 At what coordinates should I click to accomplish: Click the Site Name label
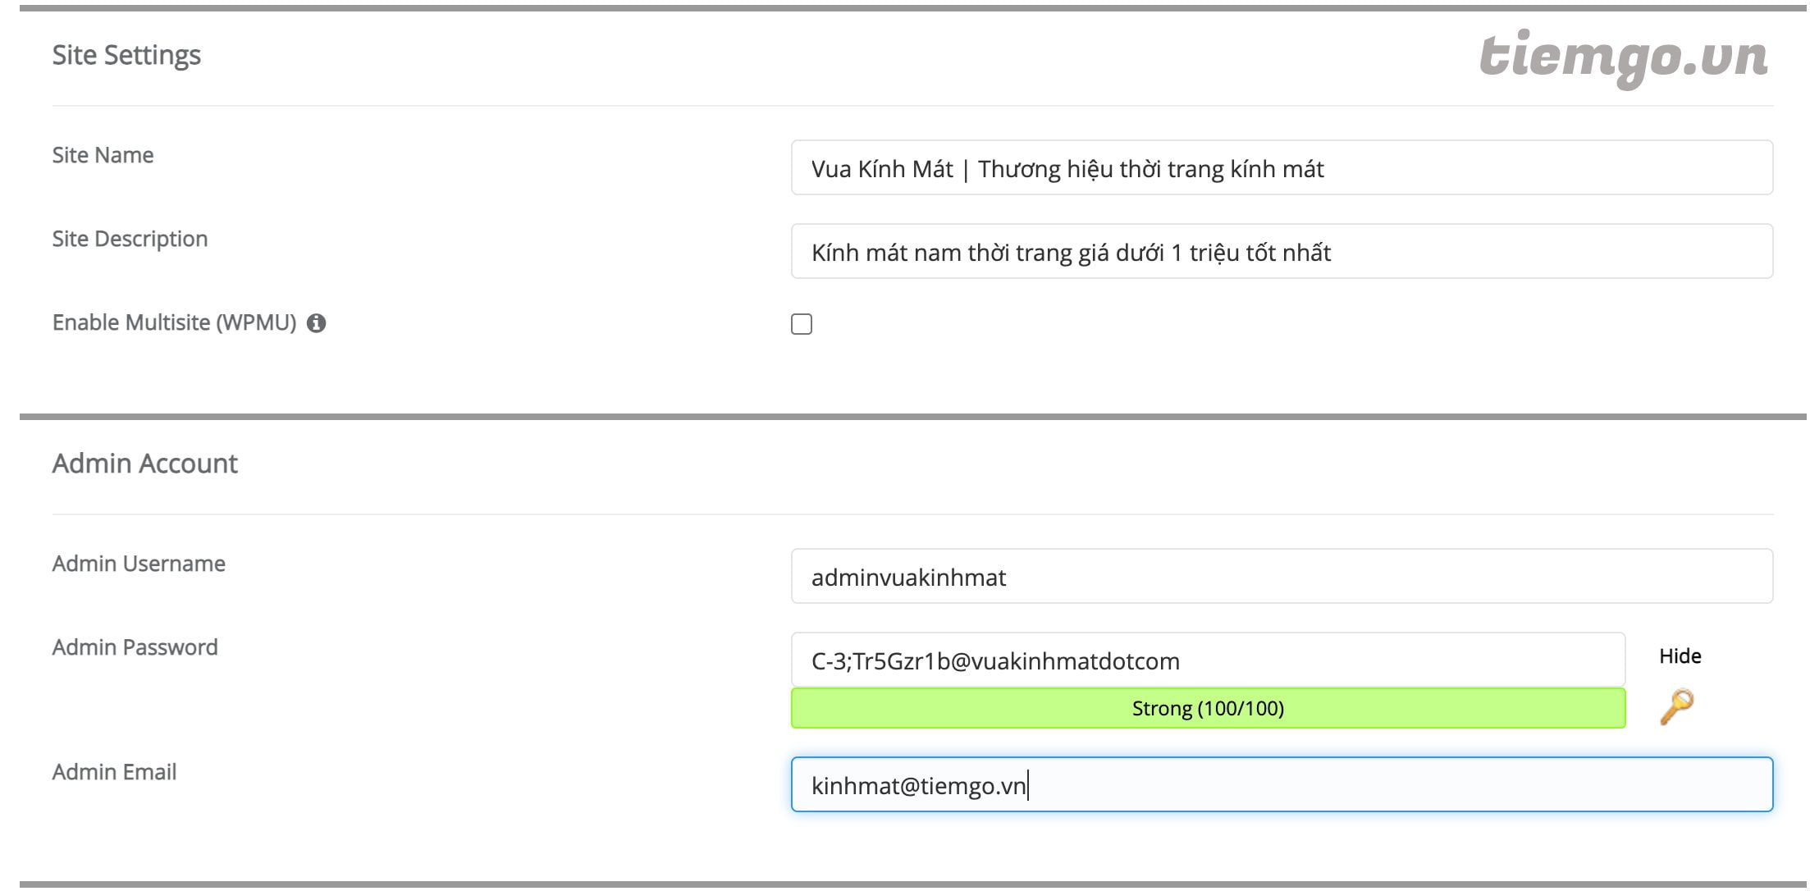pyautogui.click(x=103, y=155)
